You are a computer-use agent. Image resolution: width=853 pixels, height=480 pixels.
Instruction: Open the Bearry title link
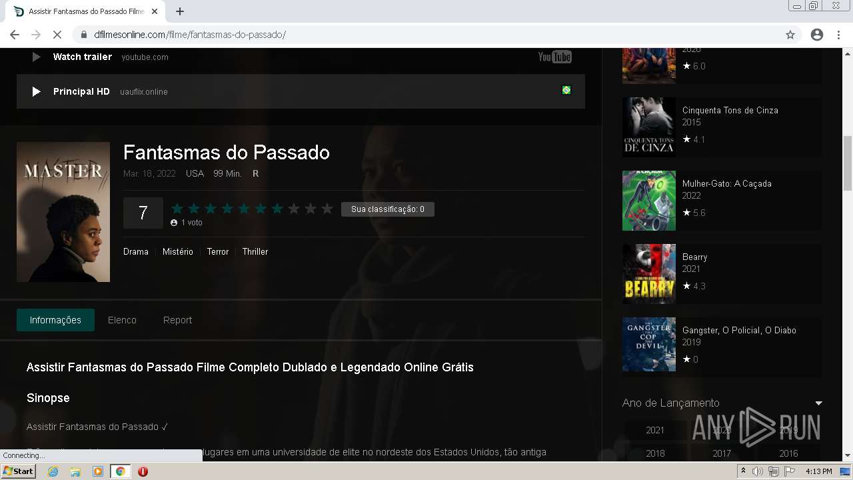[x=695, y=257]
